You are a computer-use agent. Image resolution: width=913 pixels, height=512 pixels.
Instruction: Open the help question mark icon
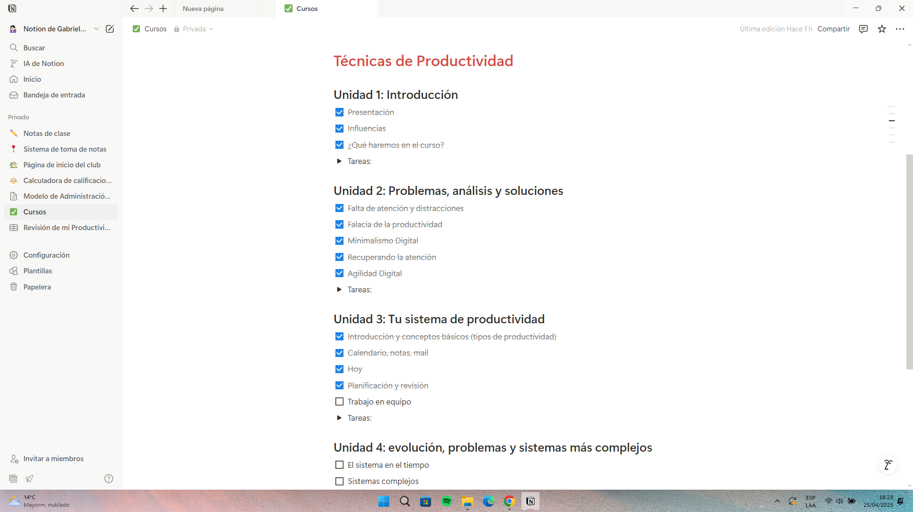pos(108,479)
